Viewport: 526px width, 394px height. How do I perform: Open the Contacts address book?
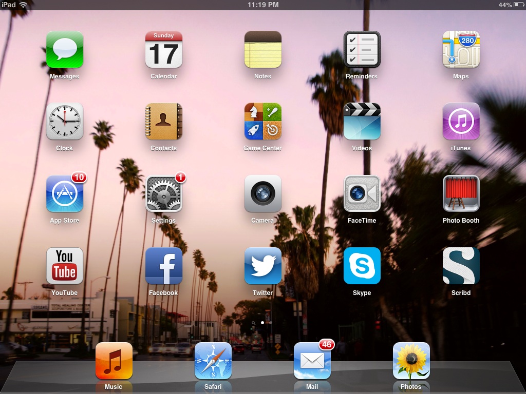tap(164, 122)
